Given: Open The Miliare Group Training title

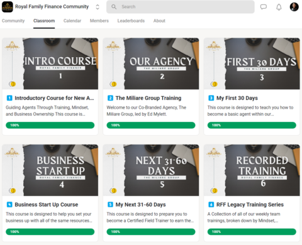Looking at the screenshot, I should tap(148, 98).
